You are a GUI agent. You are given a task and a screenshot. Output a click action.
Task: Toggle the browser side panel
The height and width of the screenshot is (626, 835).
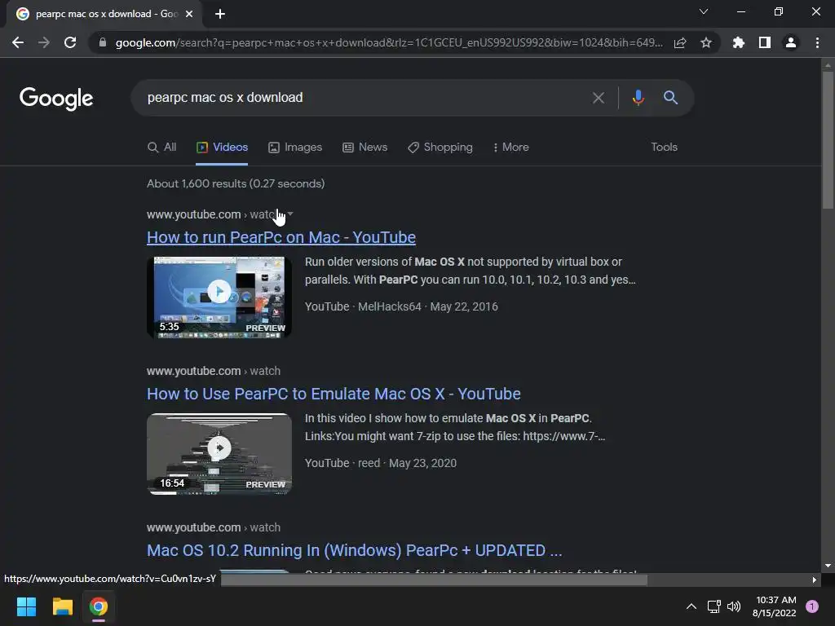[765, 42]
